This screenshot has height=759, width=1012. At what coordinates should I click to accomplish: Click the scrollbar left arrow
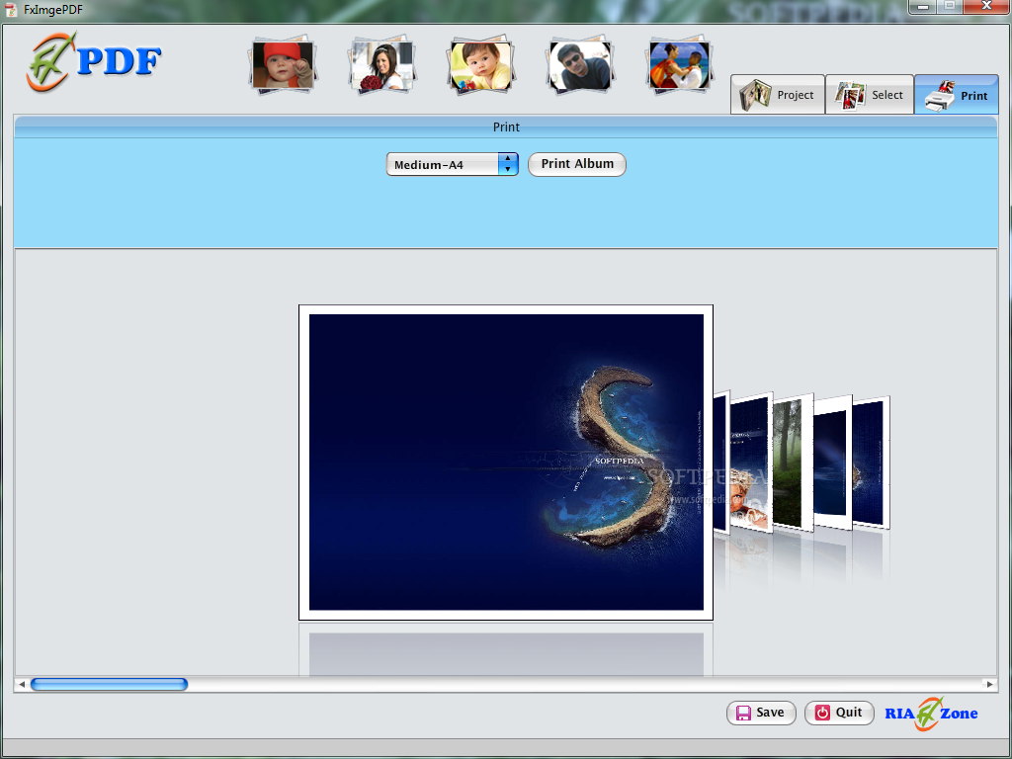22,684
